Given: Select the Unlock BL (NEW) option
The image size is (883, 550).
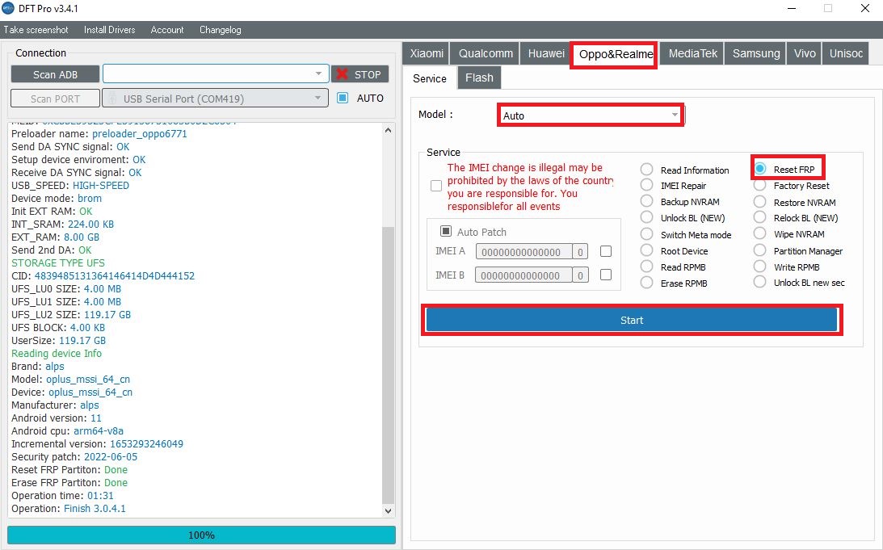Looking at the screenshot, I should (646, 218).
